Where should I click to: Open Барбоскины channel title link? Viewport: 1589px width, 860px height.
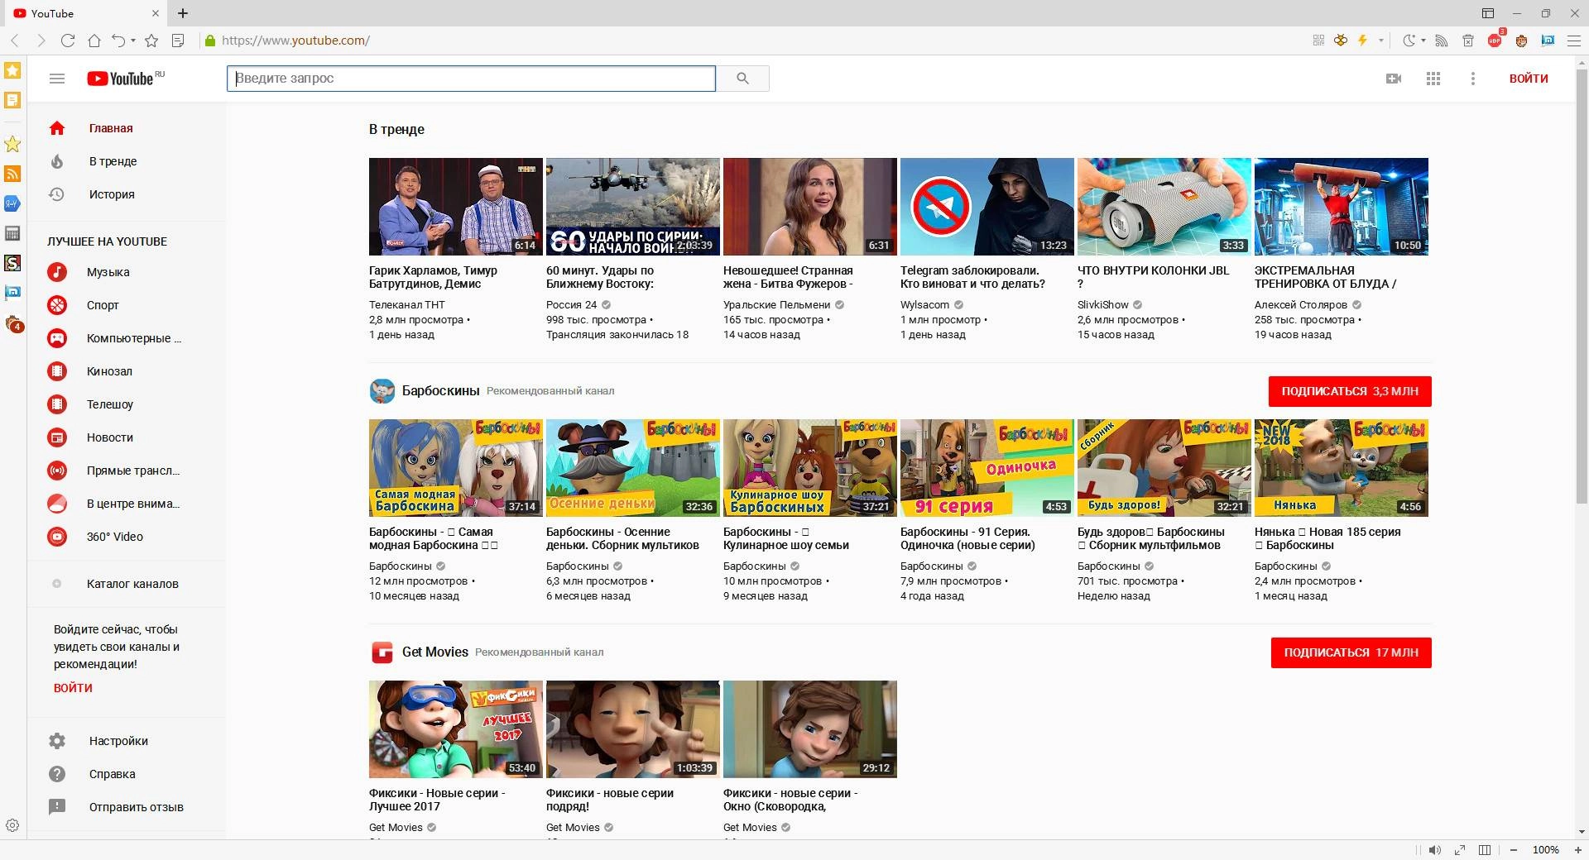pyautogui.click(x=440, y=391)
